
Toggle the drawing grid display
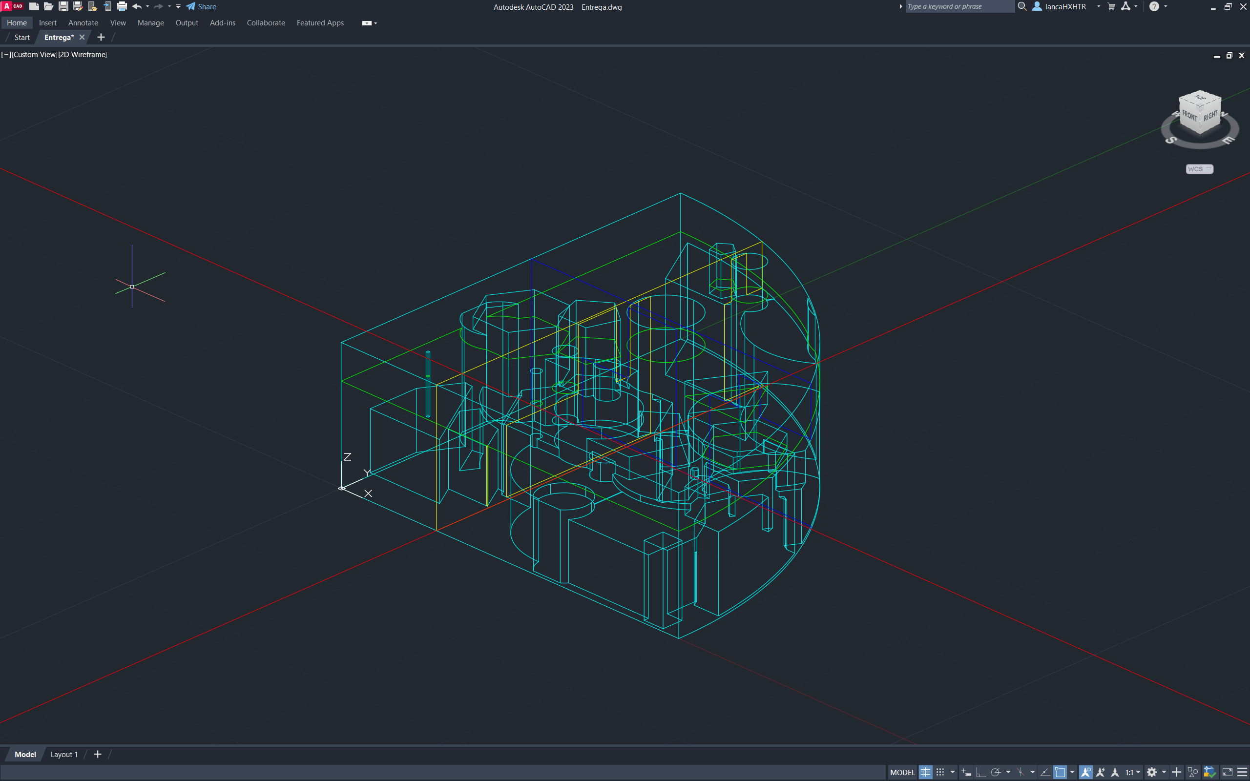click(x=925, y=772)
